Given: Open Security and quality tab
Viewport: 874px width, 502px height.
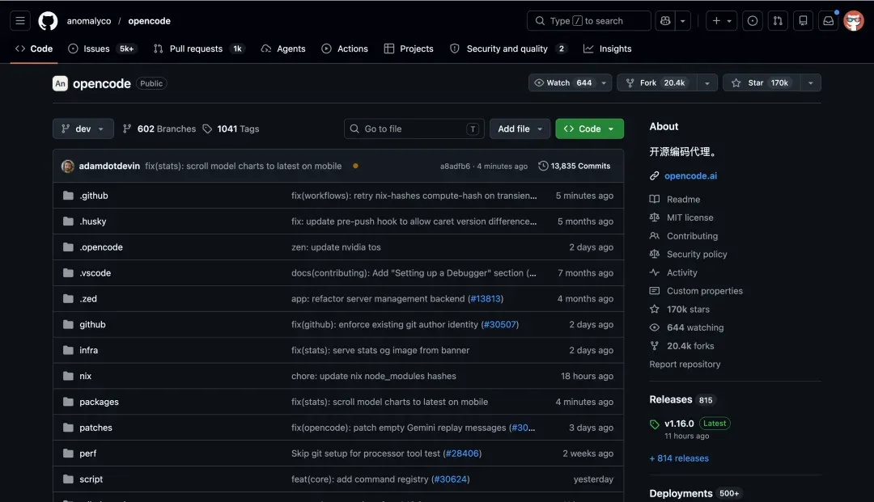Looking at the screenshot, I should pyautogui.click(x=508, y=49).
